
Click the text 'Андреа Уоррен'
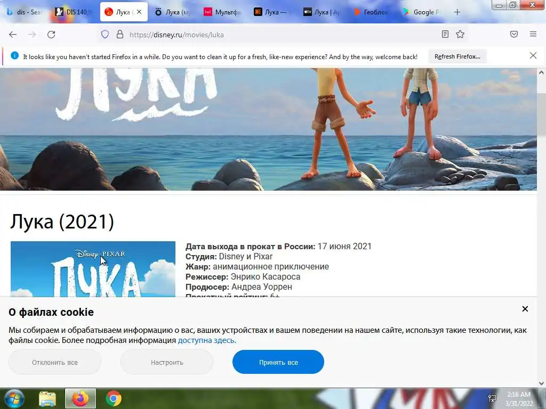click(261, 287)
